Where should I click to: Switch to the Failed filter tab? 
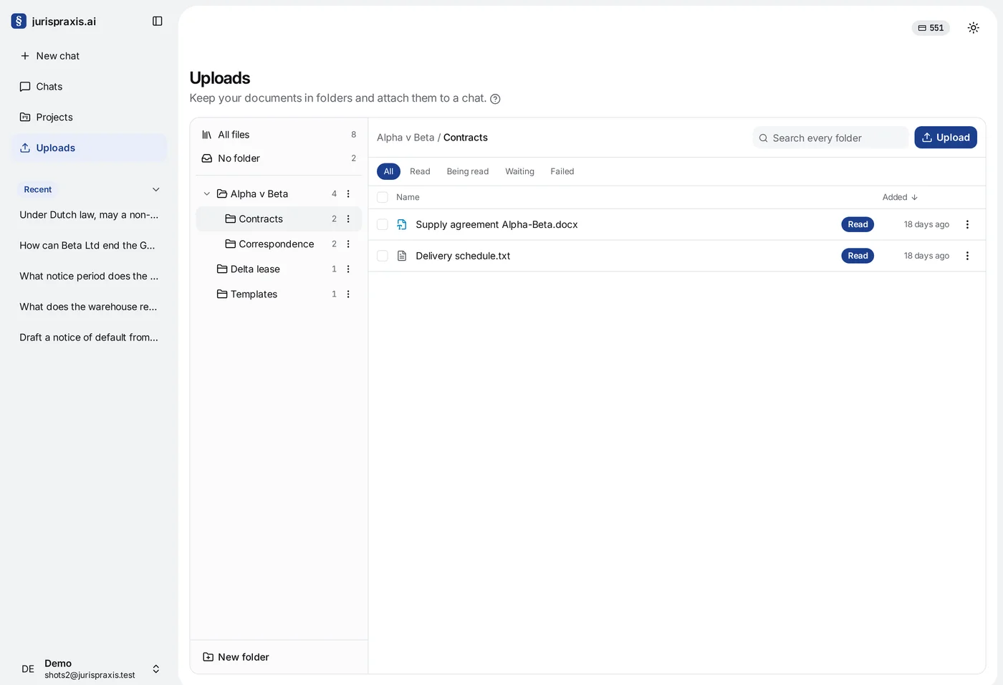click(x=562, y=171)
